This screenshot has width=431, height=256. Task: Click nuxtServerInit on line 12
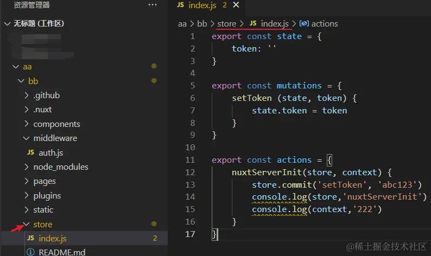[267, 172]
